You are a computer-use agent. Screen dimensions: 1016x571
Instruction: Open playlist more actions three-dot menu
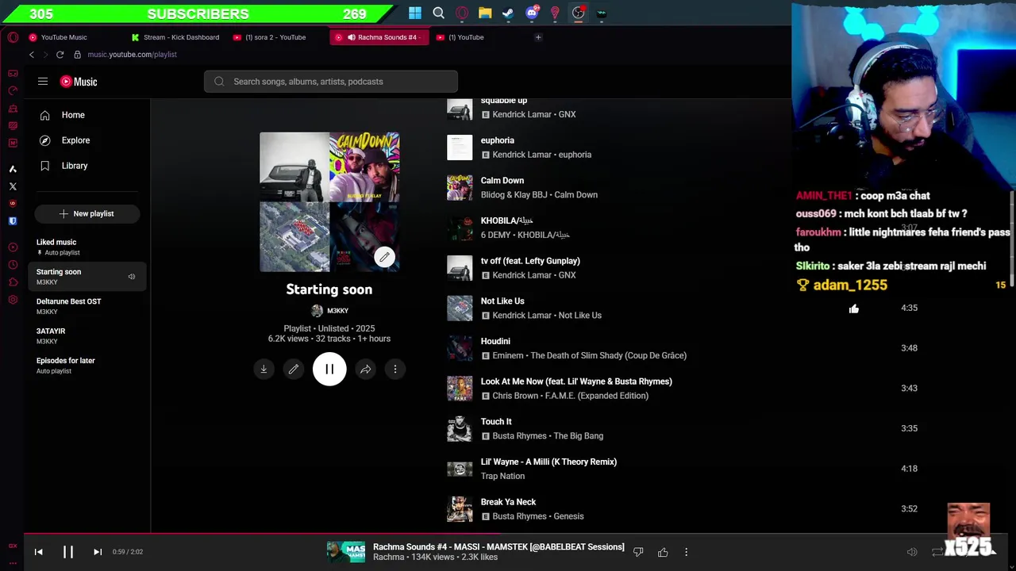point(395,369)
